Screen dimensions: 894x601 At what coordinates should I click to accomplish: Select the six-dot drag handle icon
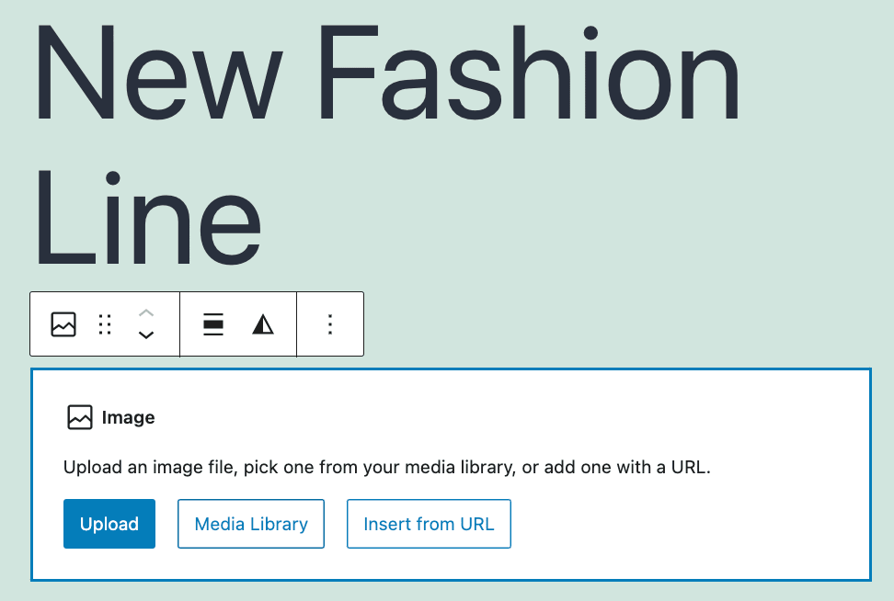click(105, 324)
